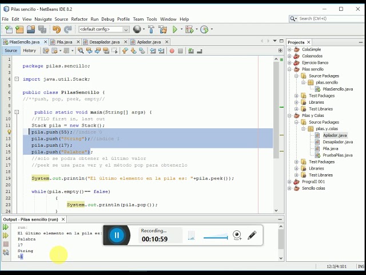The height and width of the screenshot is (275, 366).
Task: Select the Source view button
Action: click(11, 50)
